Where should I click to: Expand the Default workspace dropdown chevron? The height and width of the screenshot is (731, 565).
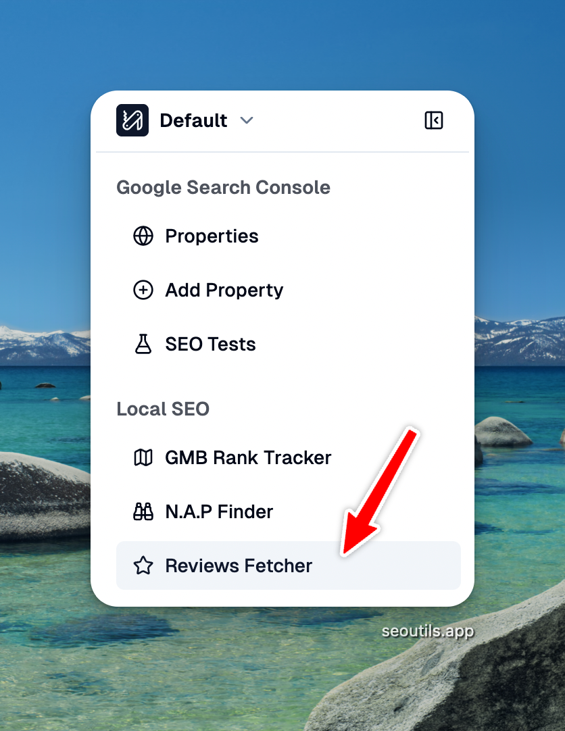pyautogui.click(x=247, y=120)
